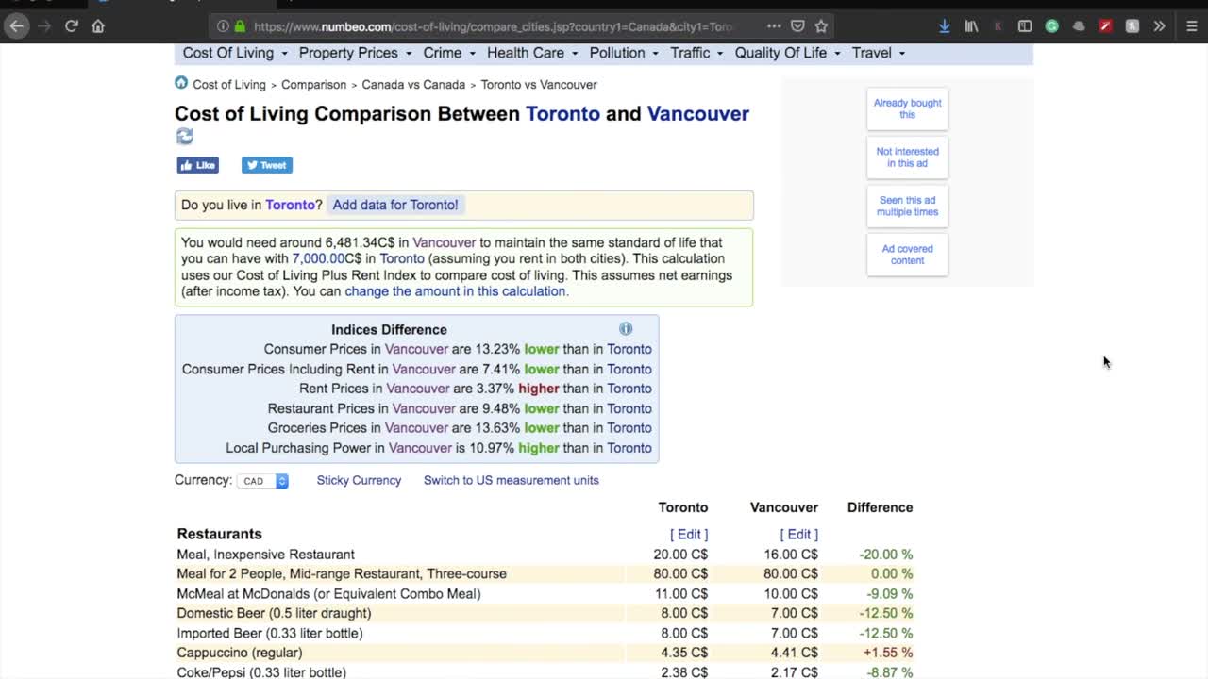Click the site information icon in address bar
1208x679 pixels.
(x=223, y=26)
